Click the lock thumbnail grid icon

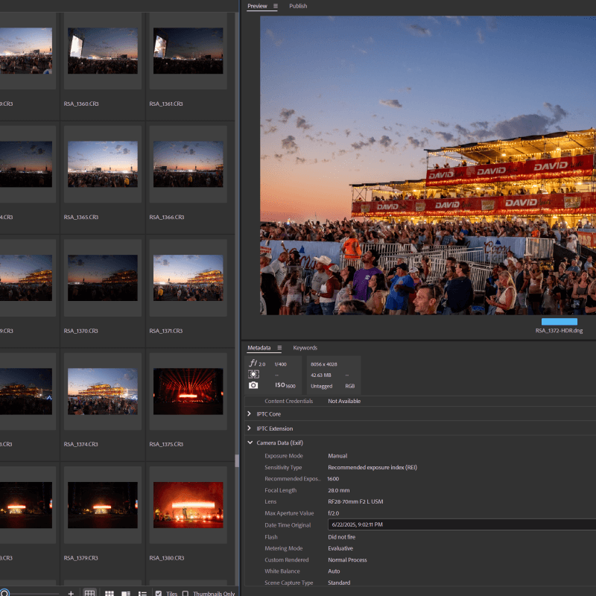[89, 593]
